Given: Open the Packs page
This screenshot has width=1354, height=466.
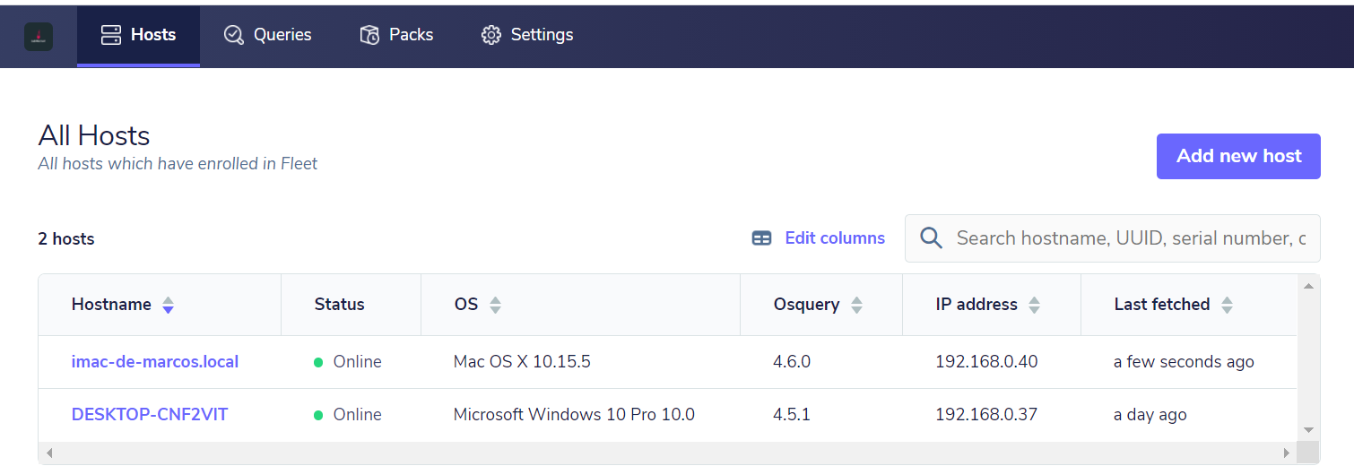Looking at the screenshot, I should click(x=396, y=36).
